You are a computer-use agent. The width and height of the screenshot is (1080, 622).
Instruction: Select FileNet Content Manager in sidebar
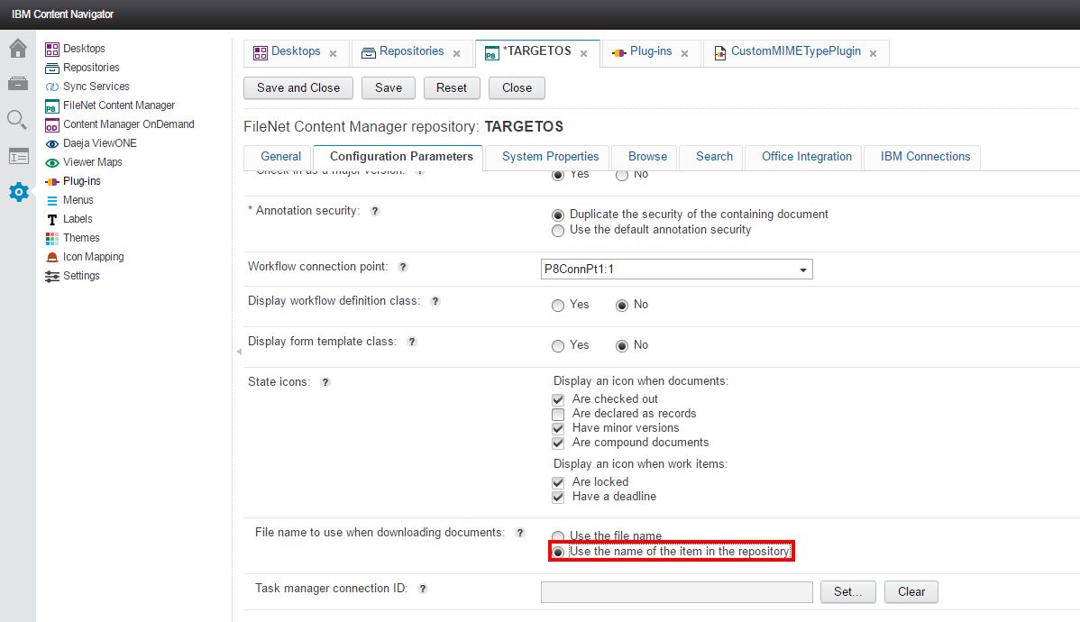coord(110,105)
